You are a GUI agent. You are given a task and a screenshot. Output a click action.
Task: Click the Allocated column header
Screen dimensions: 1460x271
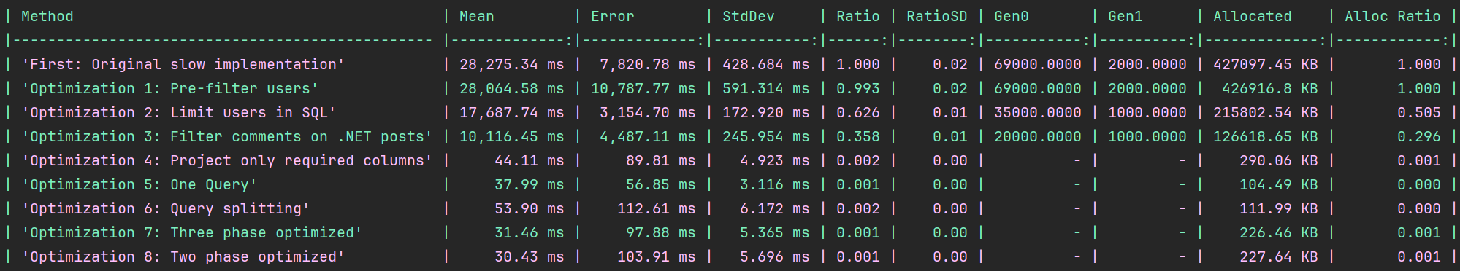[1253, 16]
